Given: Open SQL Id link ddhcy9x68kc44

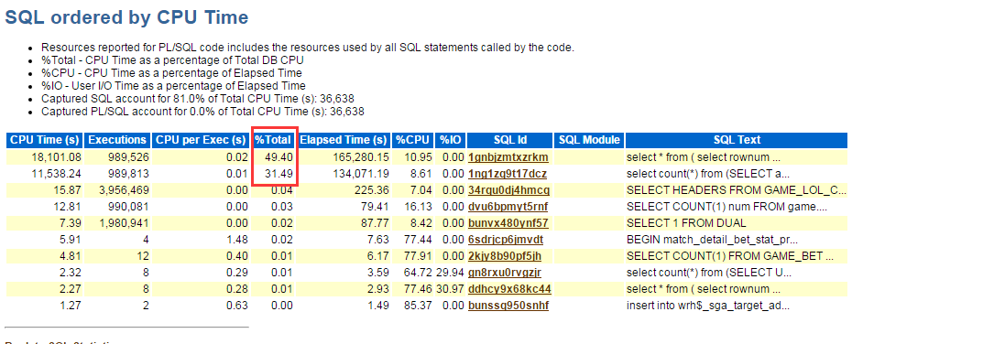Looking at the screenshot, I should (x=509, y=289).
